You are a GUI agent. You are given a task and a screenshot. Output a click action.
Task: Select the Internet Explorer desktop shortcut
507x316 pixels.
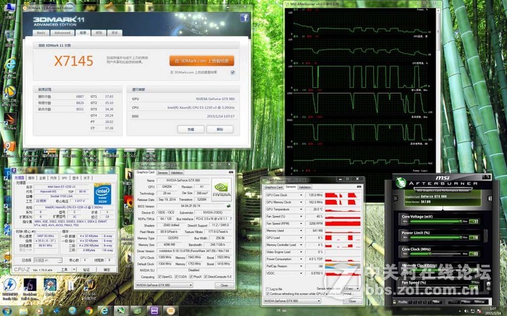click(x=10, y=68)
